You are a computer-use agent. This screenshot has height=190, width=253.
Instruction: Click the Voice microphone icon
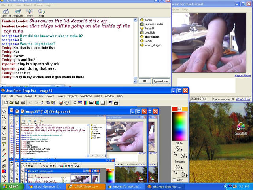[x=30, y=13]
